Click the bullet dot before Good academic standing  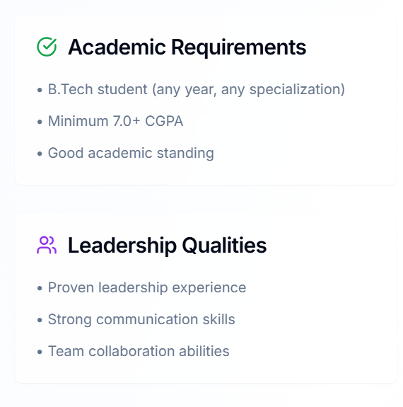[40, 154]
